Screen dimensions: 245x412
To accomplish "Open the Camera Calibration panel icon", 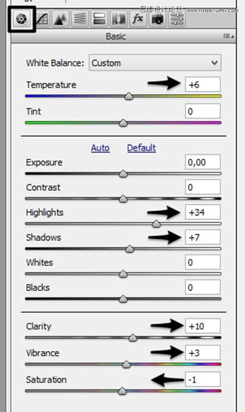I will click(x=157, y=19).
